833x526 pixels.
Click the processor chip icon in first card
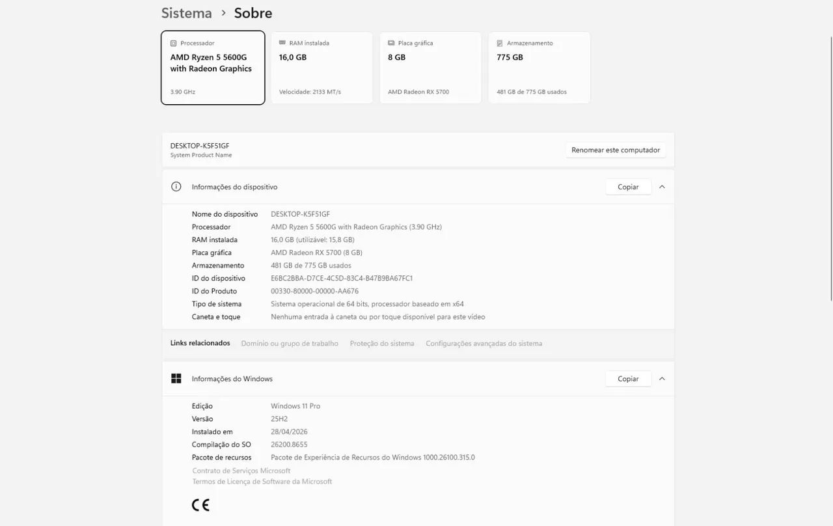tap(173, 43)
